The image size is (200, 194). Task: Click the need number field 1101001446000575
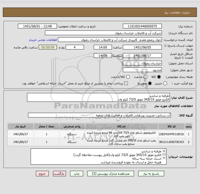coord(142,26)
